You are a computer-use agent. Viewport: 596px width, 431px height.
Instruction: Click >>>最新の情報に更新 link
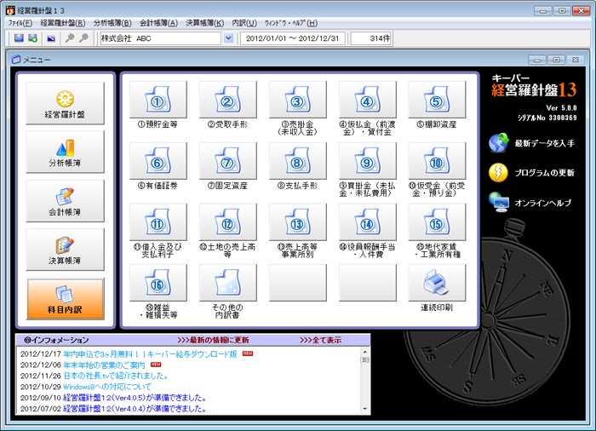point(213,340)
